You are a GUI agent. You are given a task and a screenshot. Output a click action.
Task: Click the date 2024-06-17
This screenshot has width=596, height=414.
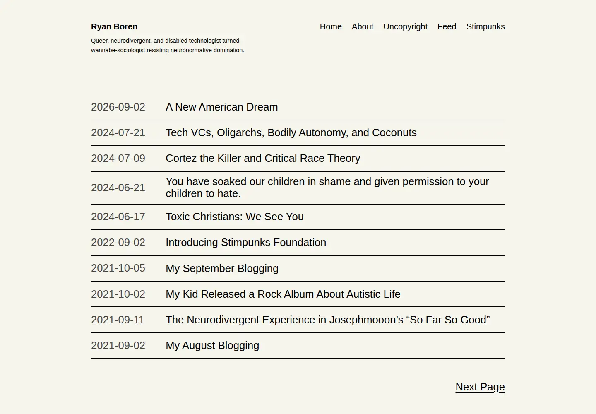click(x=118, y=217)
